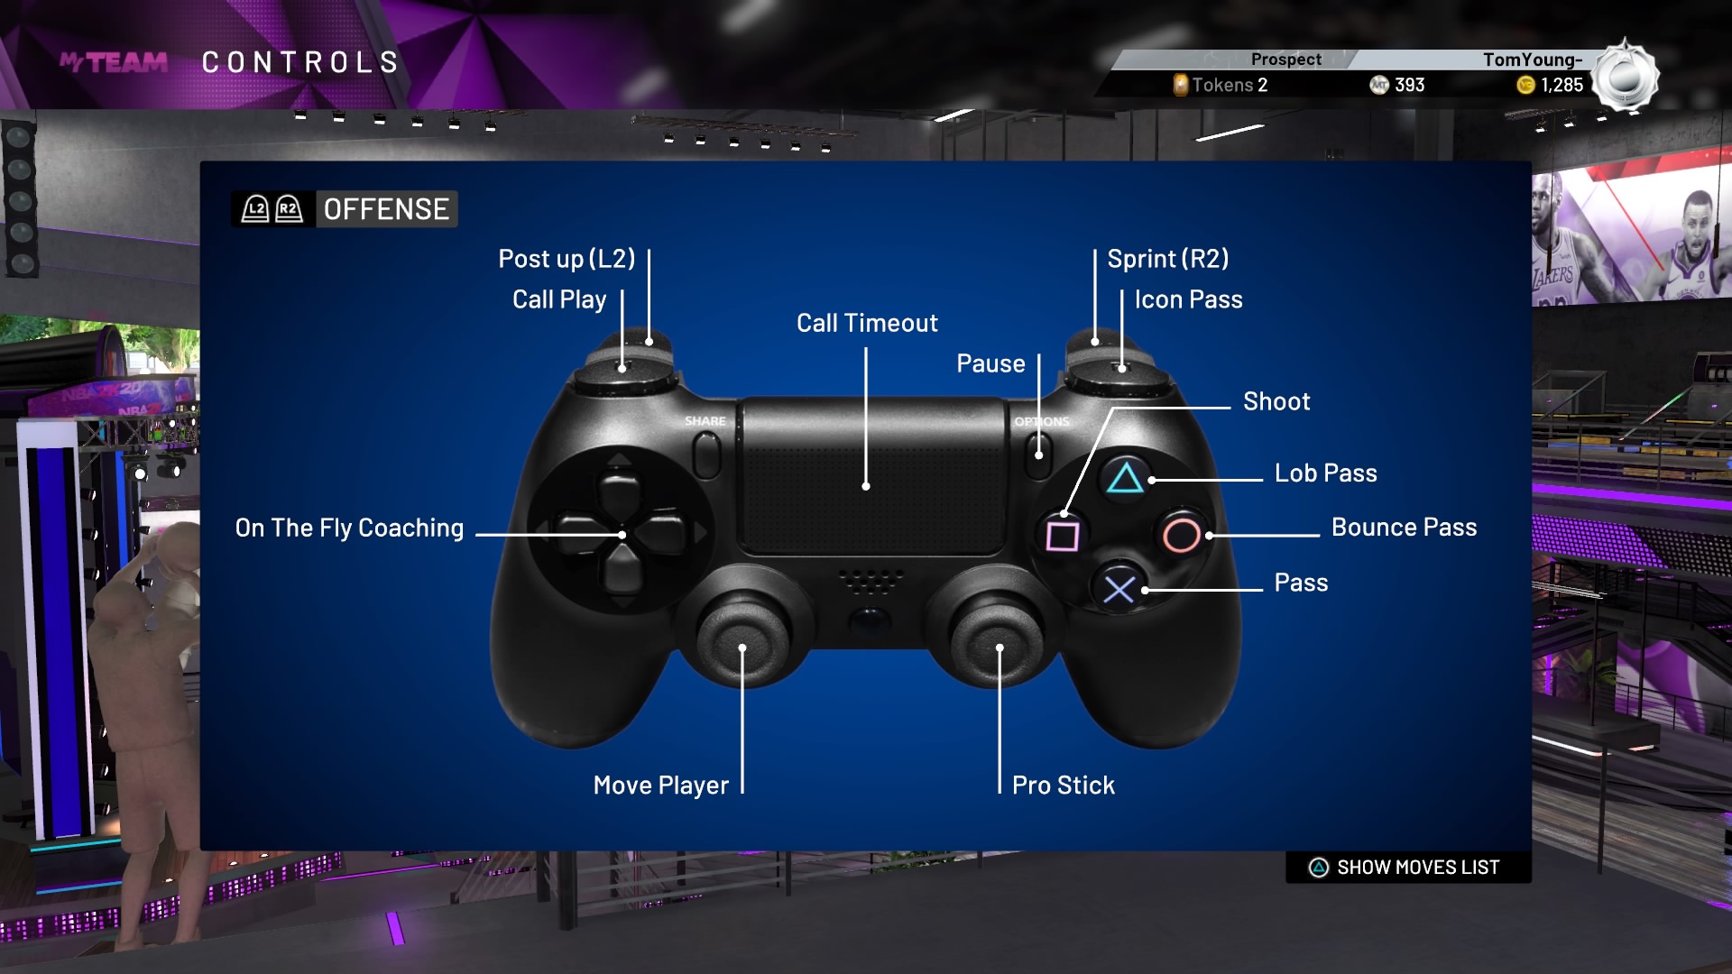
Task: Click the Square button On The Fly Coaching icon
Action: pos(1061,530)
